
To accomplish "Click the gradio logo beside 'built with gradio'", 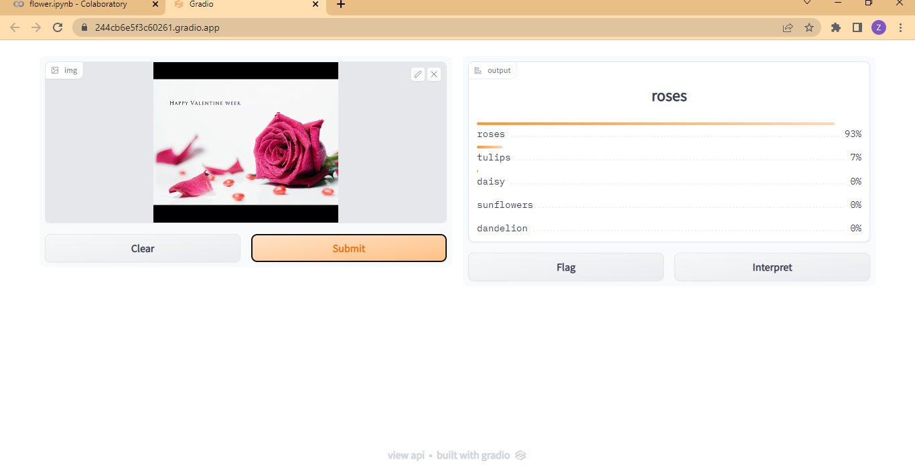I will pyautogui.click(x=520, y=455).
